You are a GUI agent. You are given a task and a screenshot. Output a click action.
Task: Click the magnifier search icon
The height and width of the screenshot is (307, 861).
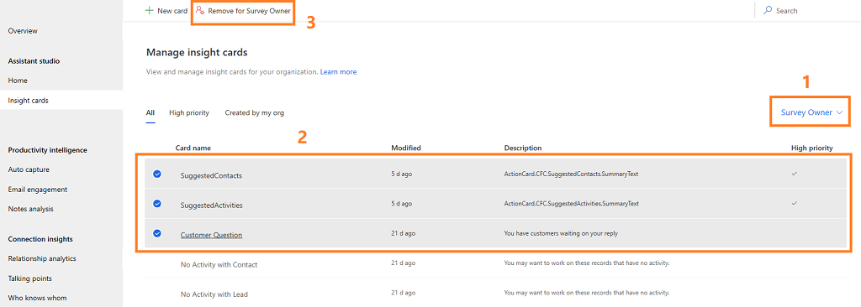click(x=768, y=10)
